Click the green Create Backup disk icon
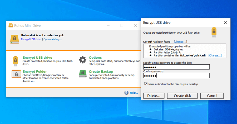Viewport: 237px width, 124px height. [83, 74]
